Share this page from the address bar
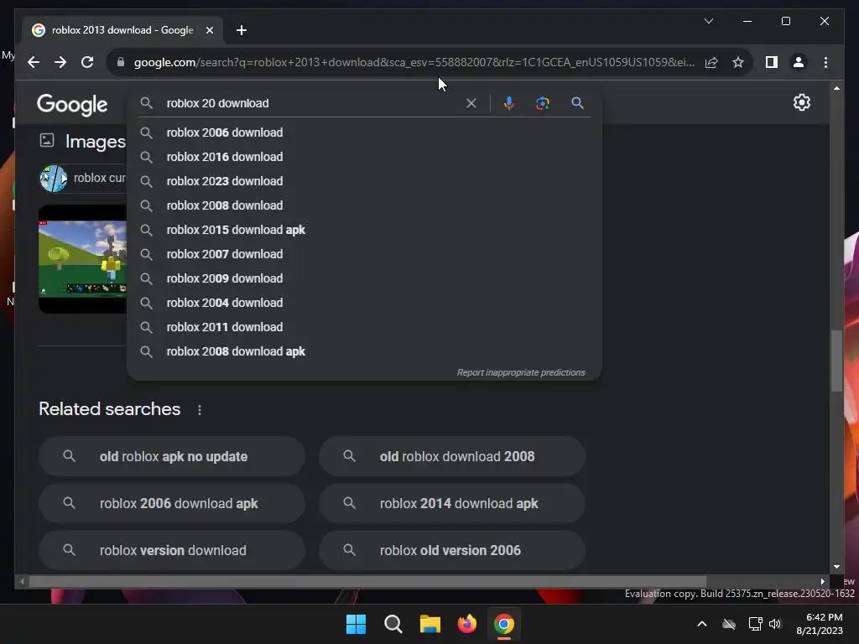Viewport: 859px width, 644px height. [x=711, y=62]
